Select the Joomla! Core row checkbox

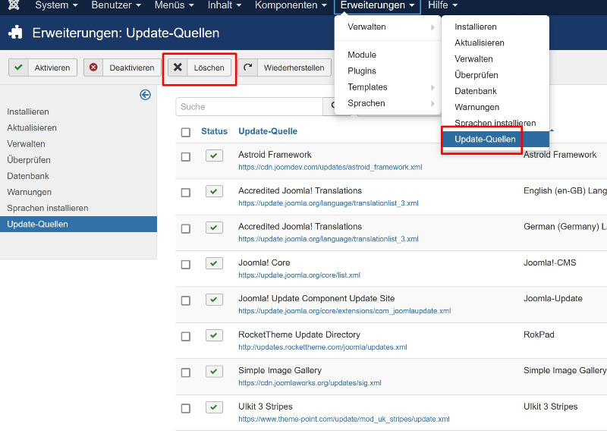click(186, 265)
